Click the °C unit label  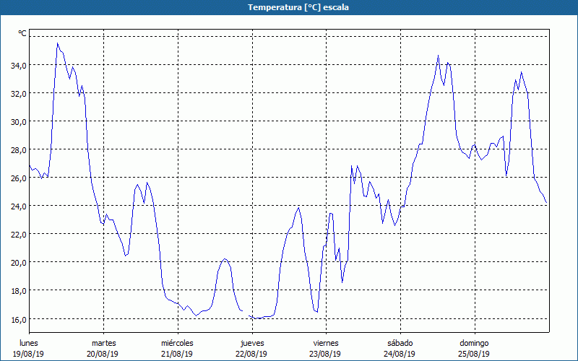[22, 33]
